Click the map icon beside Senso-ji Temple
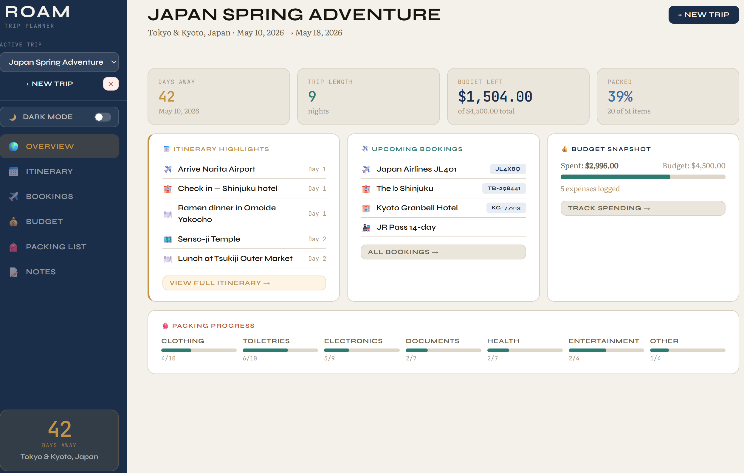Image resolution: width=744 pixels, height=473 pixels. click(x=168, y=239)
